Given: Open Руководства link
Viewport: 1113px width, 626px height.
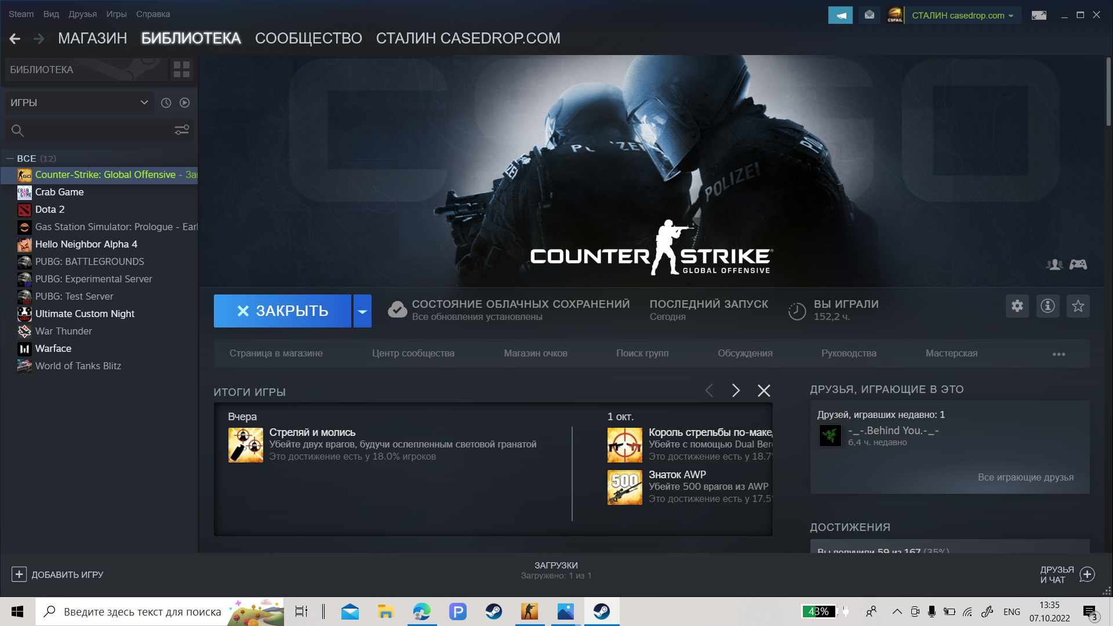Looking at the screenshot, I should click(849, 354).
